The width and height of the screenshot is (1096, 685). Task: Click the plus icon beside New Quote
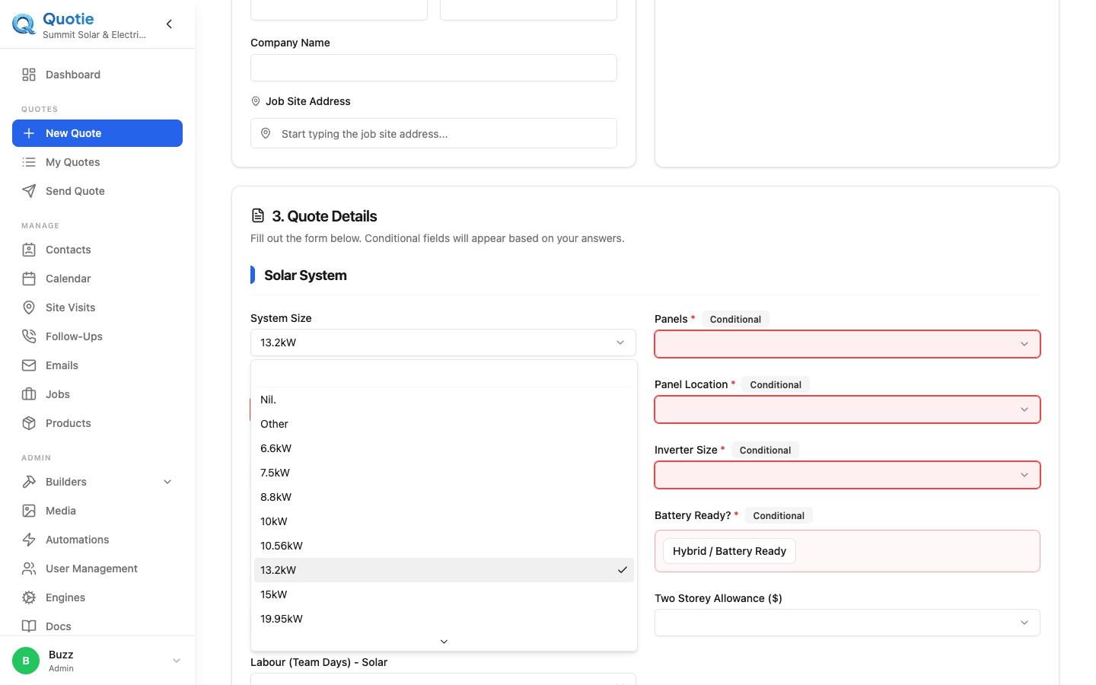[29, 133]
